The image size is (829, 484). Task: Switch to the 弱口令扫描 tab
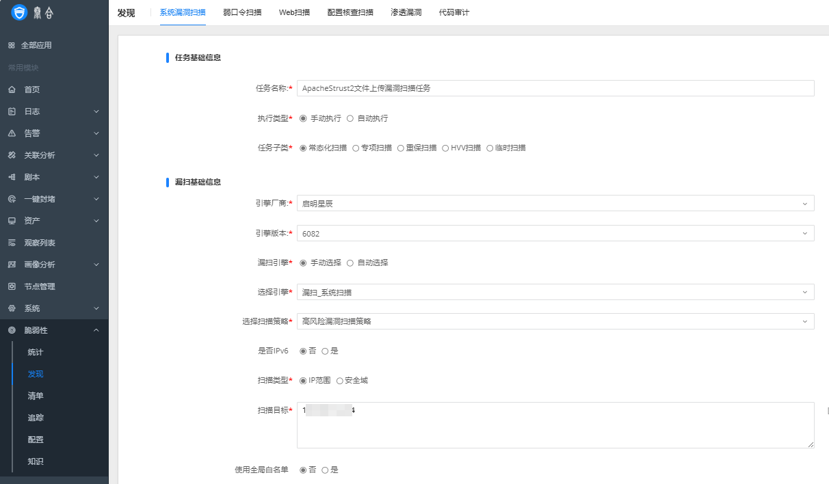click(x=241, y=12)
